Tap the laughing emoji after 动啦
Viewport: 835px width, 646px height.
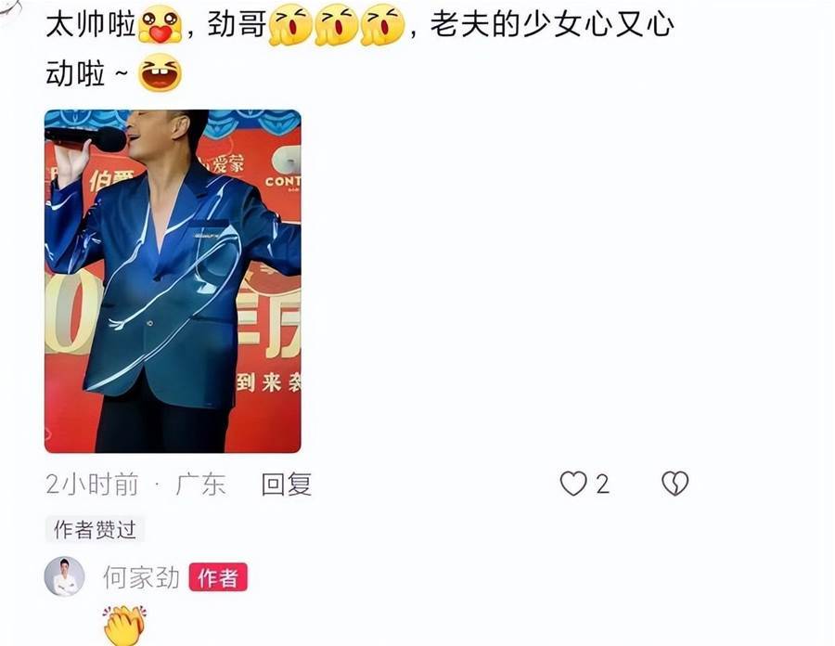coord(160,73)
